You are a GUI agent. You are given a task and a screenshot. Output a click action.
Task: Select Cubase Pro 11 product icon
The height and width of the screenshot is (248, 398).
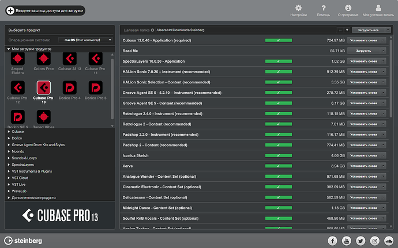coord(95,59)
